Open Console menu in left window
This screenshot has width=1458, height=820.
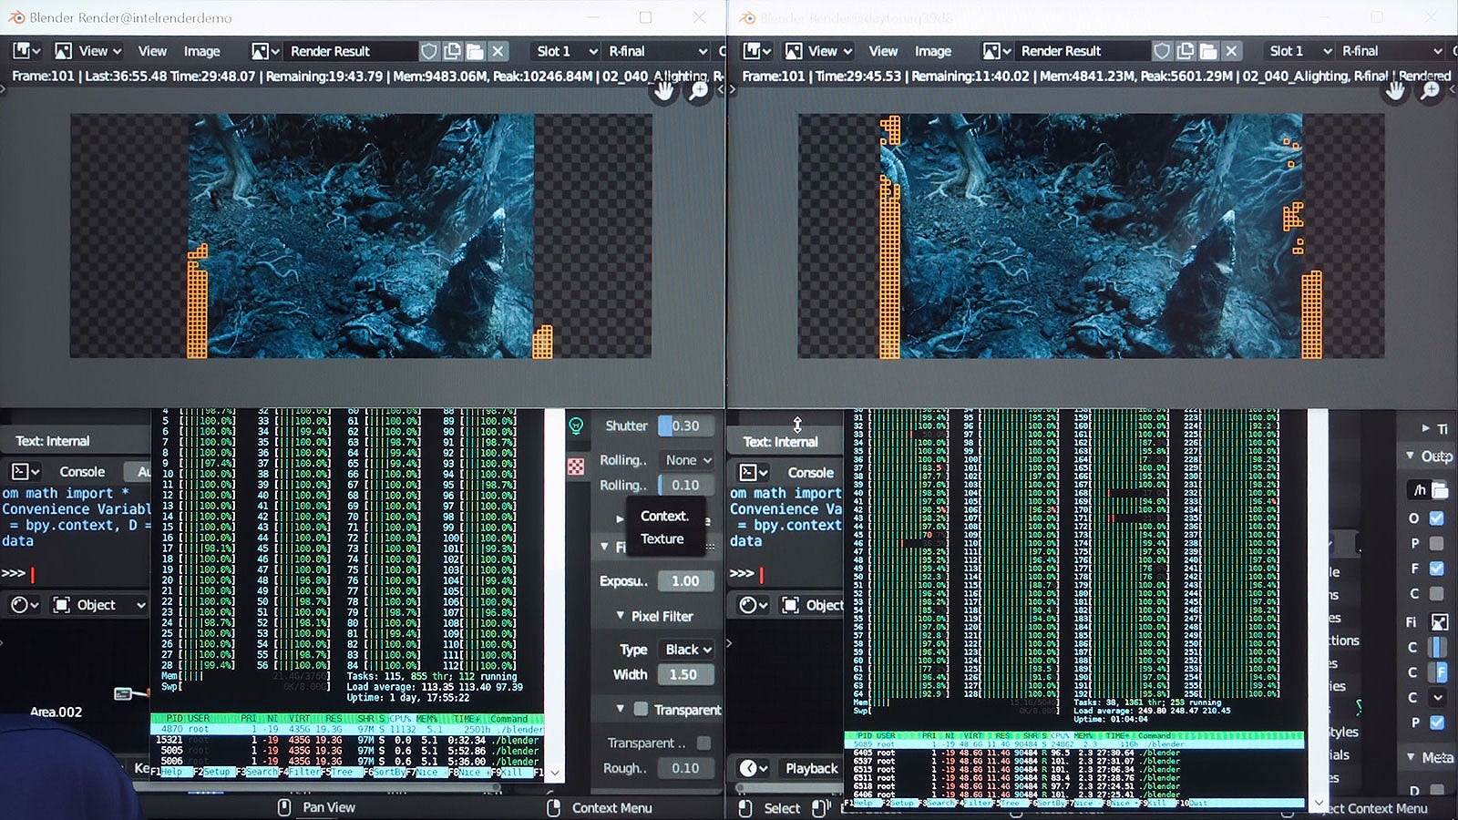[82, 471]
